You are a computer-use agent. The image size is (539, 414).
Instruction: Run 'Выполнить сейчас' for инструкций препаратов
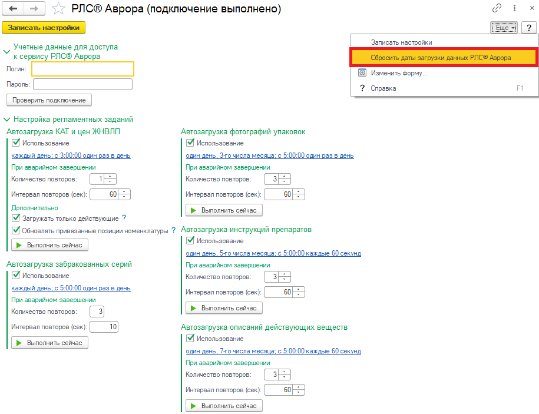(x=224, y=308)
